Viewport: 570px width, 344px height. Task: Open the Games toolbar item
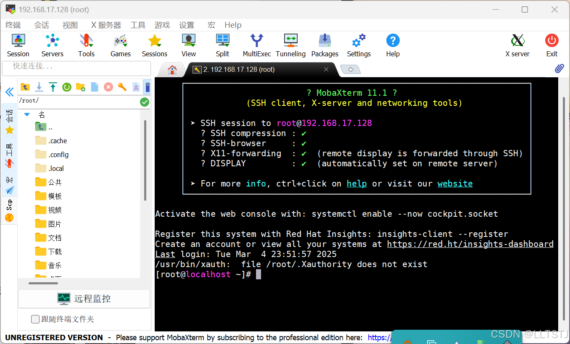(x=121, y=45)
